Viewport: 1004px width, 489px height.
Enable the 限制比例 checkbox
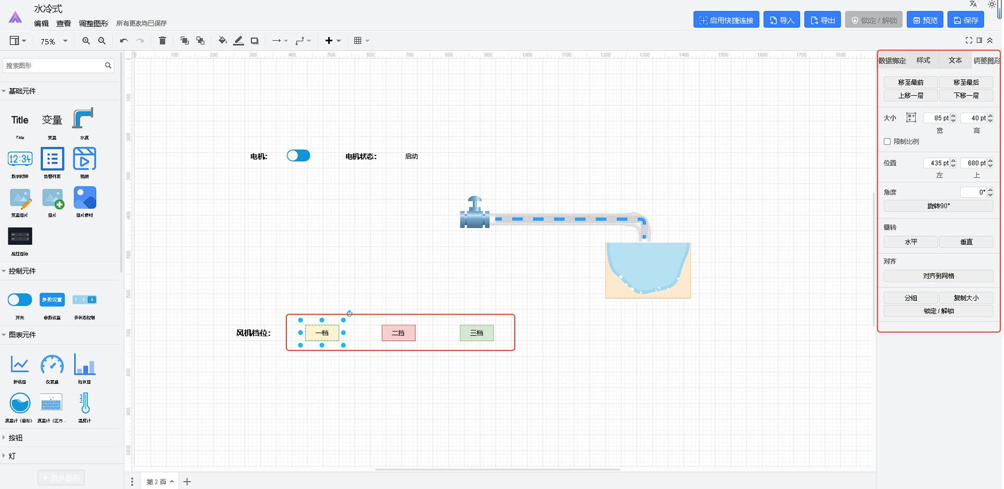pyautogui.click(x=887, y=142)
